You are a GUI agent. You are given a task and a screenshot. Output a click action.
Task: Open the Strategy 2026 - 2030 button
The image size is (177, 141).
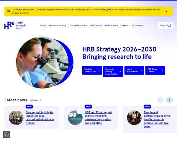92,70
